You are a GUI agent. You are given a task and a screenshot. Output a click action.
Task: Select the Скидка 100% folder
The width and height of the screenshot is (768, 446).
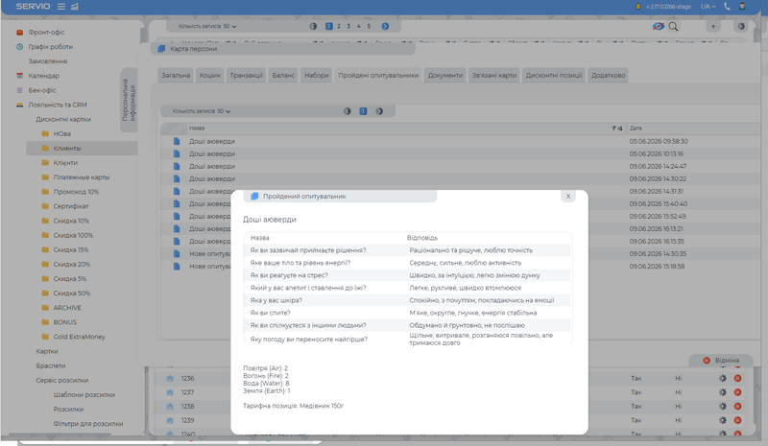pos(73,236)
